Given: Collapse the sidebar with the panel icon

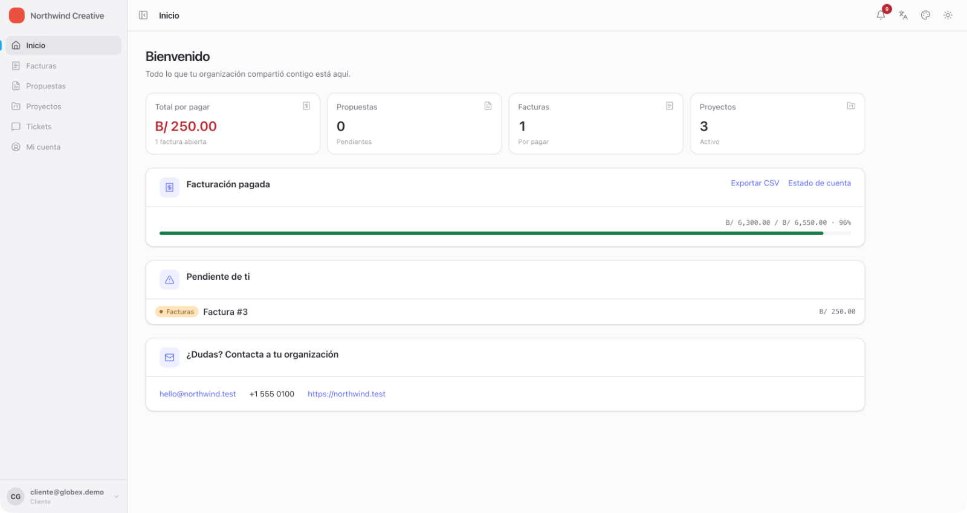Looking at the screenshot, I should point(143,15).
